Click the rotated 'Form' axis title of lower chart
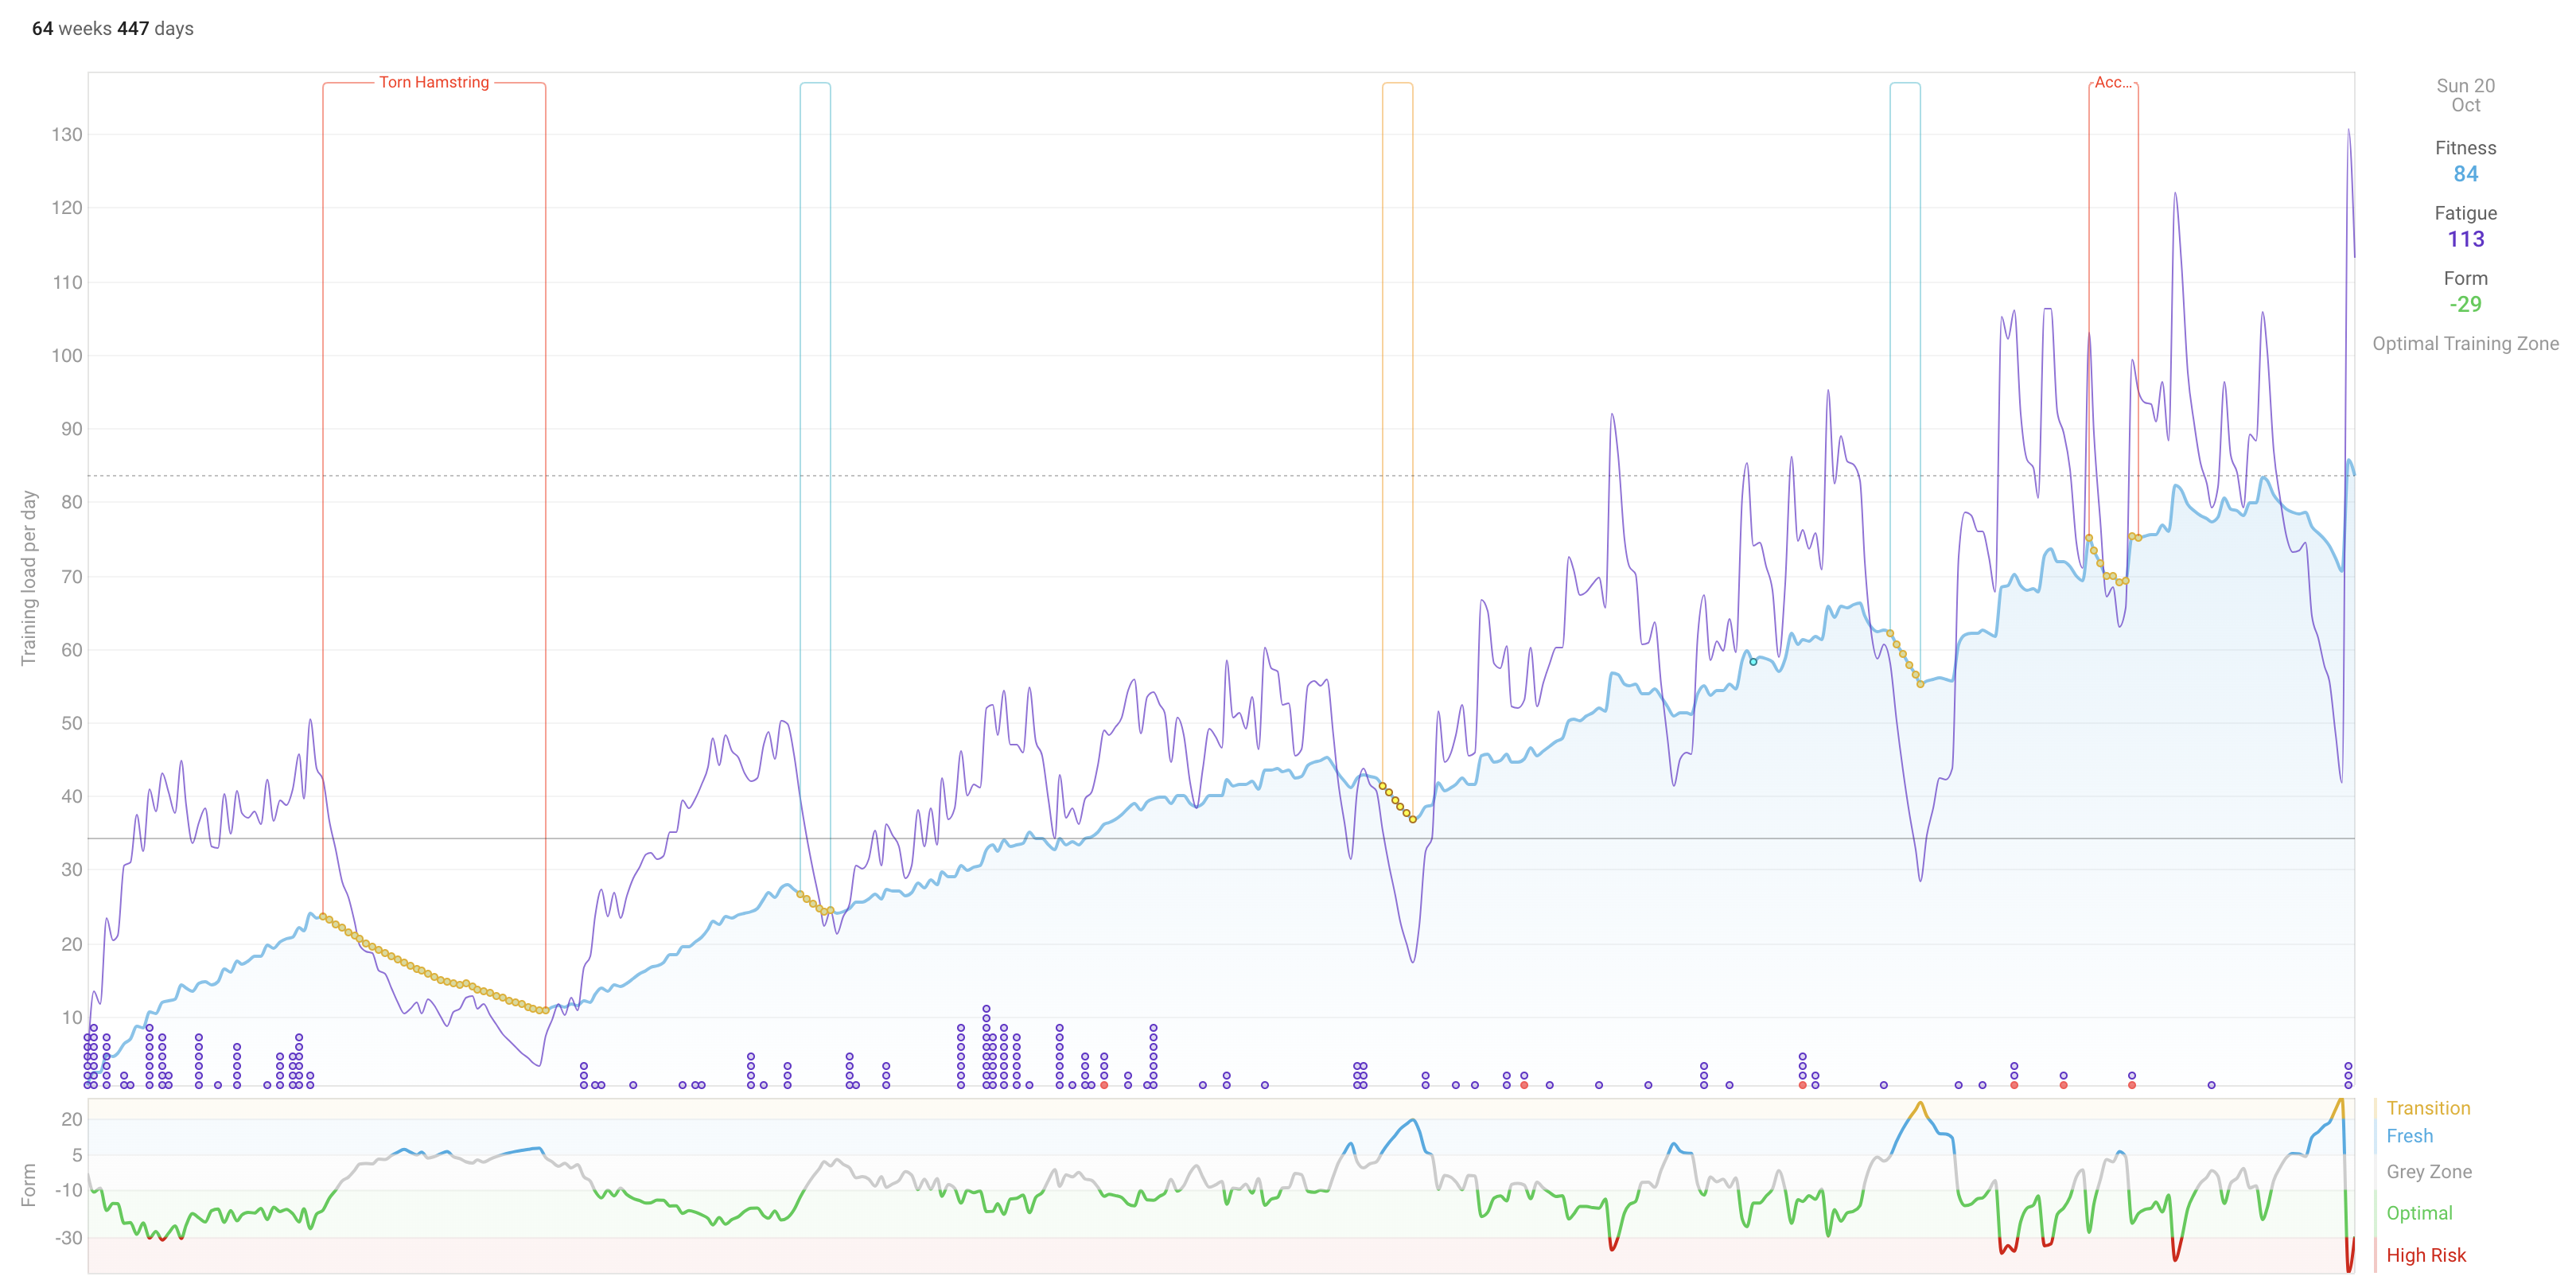Screen dimensions: 2576x1284 (29, 1185)
